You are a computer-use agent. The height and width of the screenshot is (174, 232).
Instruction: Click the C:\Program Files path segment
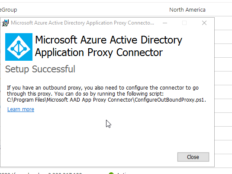pos(26,100)
